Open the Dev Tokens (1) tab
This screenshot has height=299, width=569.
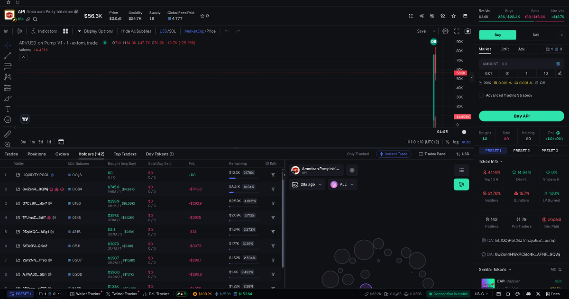tap(160, 154)
